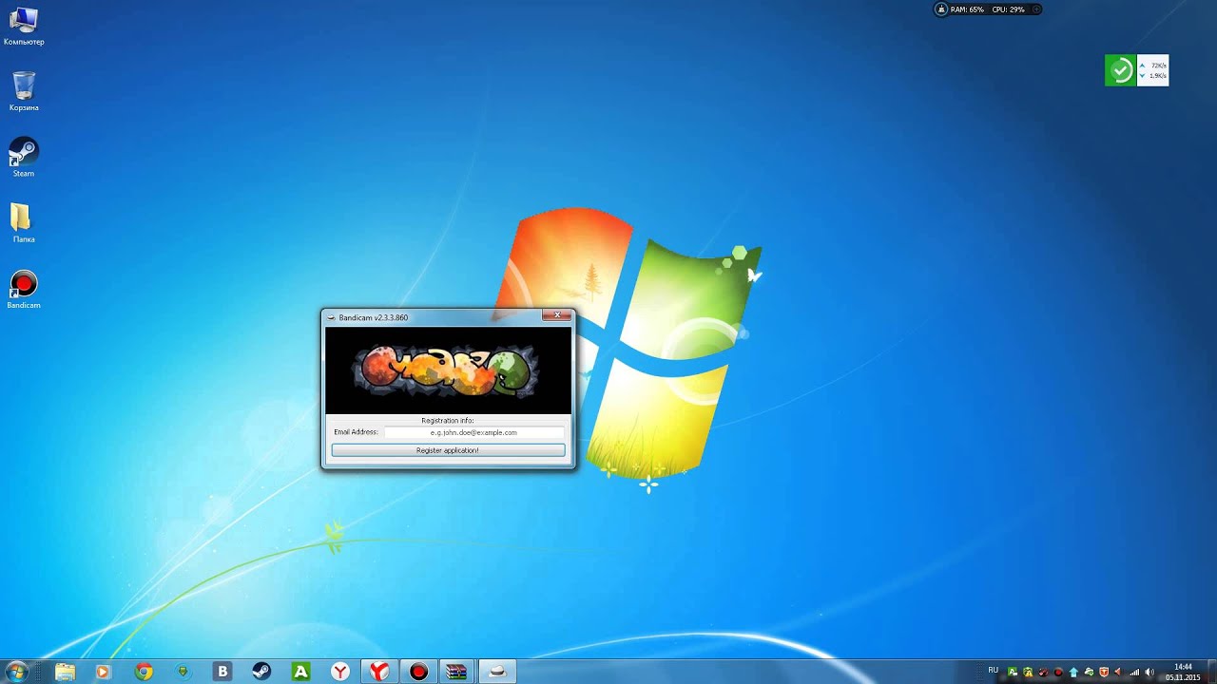Switch to the white hat taskbar window

click(x=496, y=672)
